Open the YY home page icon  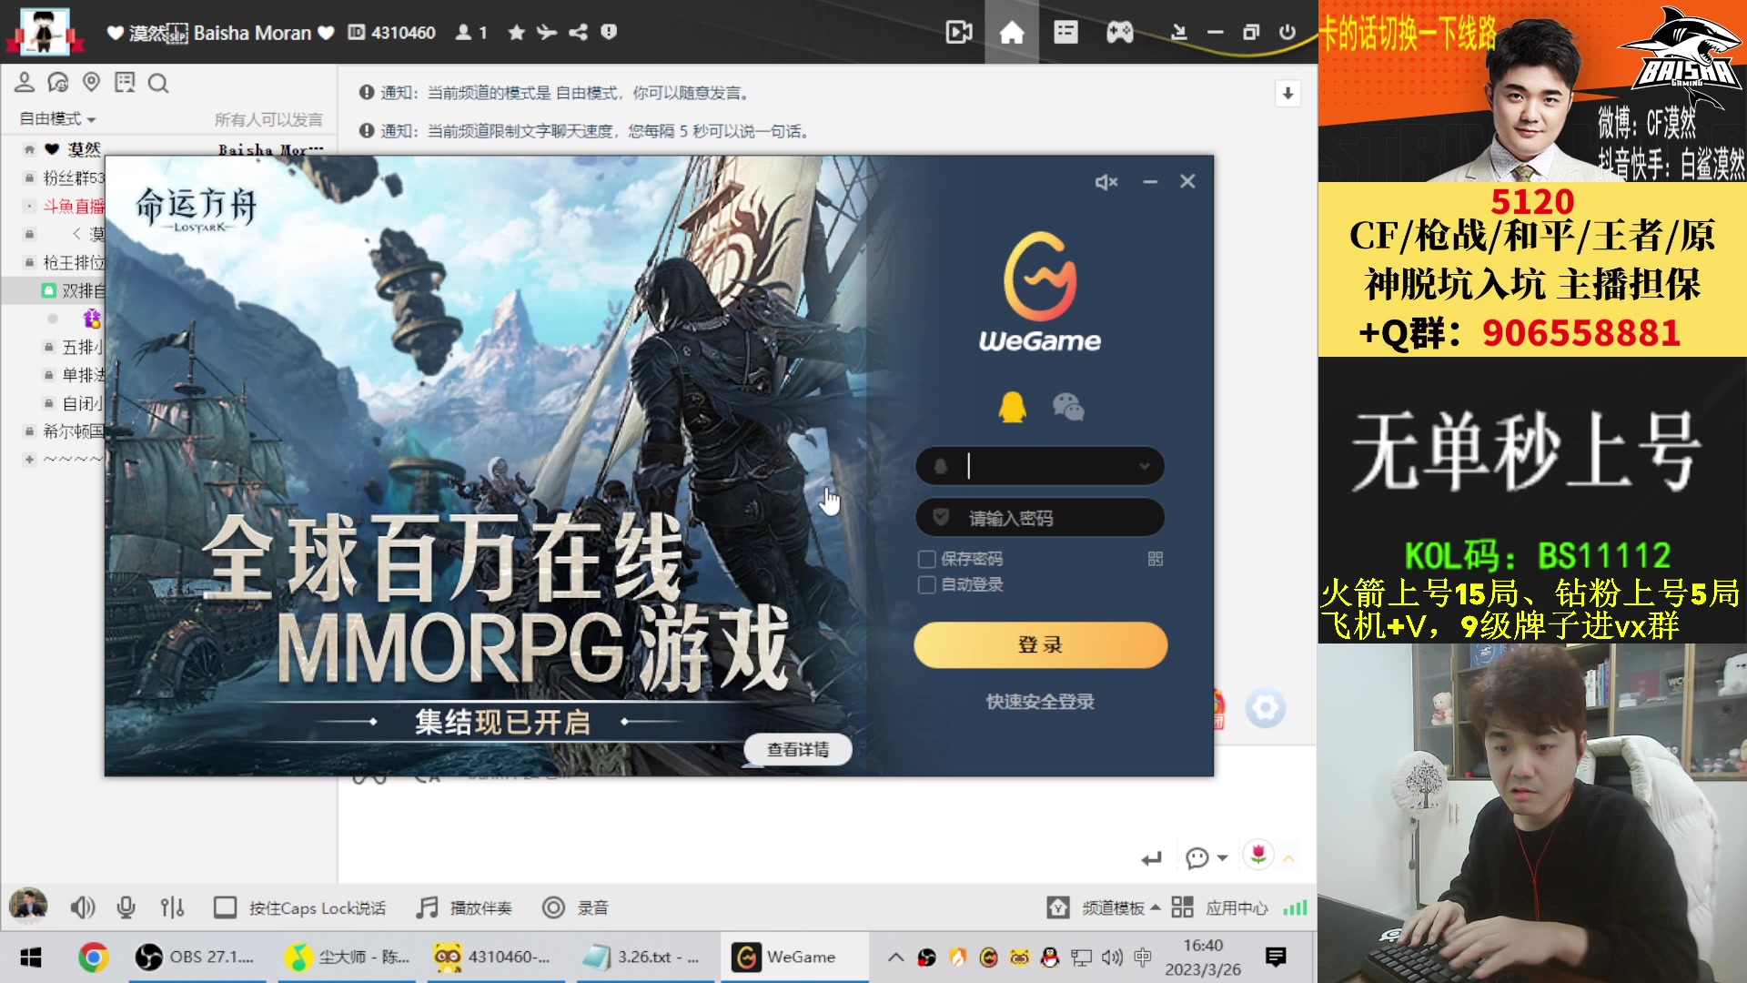click(x=1012, y=33)
